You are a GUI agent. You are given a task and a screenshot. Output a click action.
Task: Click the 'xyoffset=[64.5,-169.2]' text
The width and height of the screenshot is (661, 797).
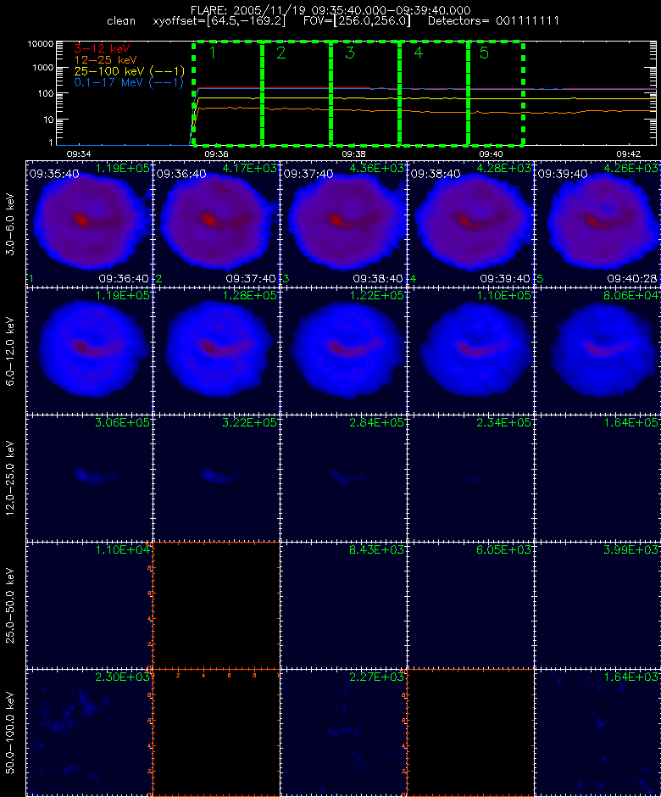pos(219,21)
